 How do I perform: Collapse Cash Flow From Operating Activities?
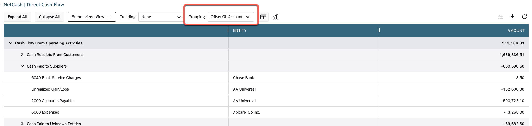11,43
